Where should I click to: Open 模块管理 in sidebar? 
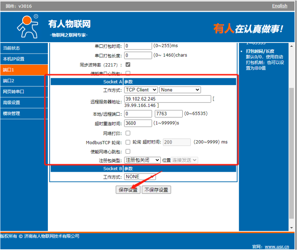coord(11,114)
